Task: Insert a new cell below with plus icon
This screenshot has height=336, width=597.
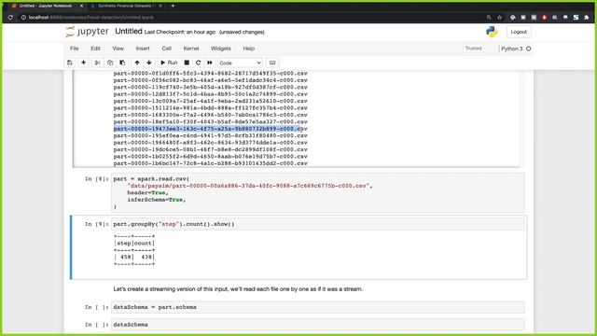Action: [83, 63]
